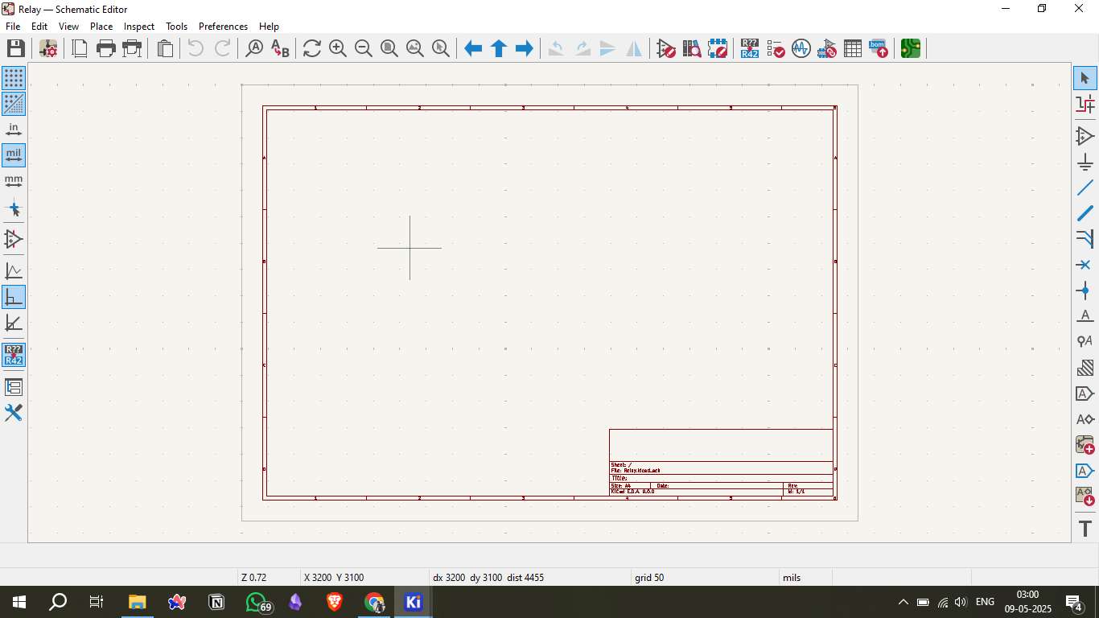The width and height of the screenshot is (1099, 618).
Task: Enable free-angle wire drawing
Action: tap(14, 271)
